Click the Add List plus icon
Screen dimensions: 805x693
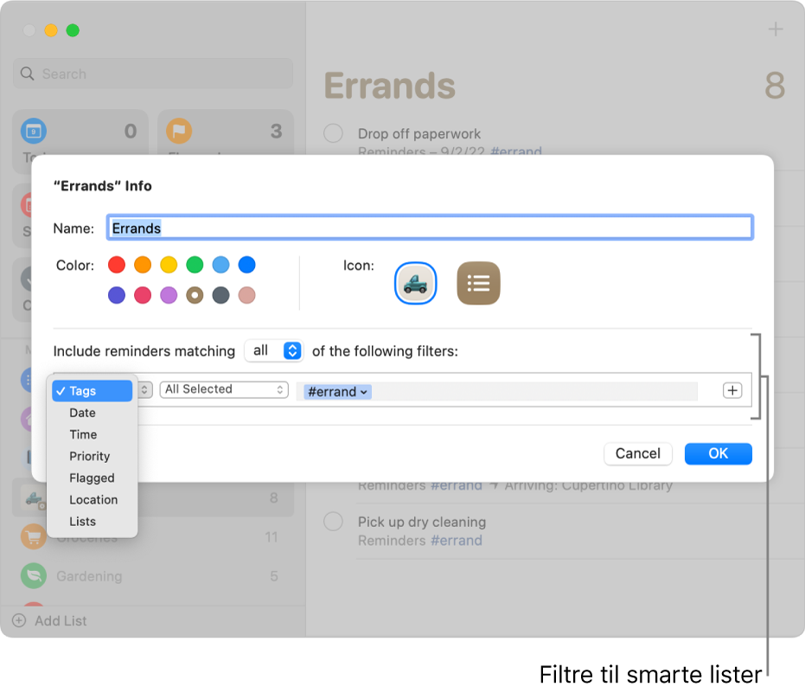[x=18, y=621]
